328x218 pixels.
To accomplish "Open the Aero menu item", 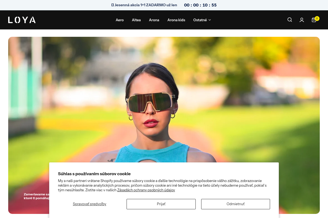I will (120, 20).
